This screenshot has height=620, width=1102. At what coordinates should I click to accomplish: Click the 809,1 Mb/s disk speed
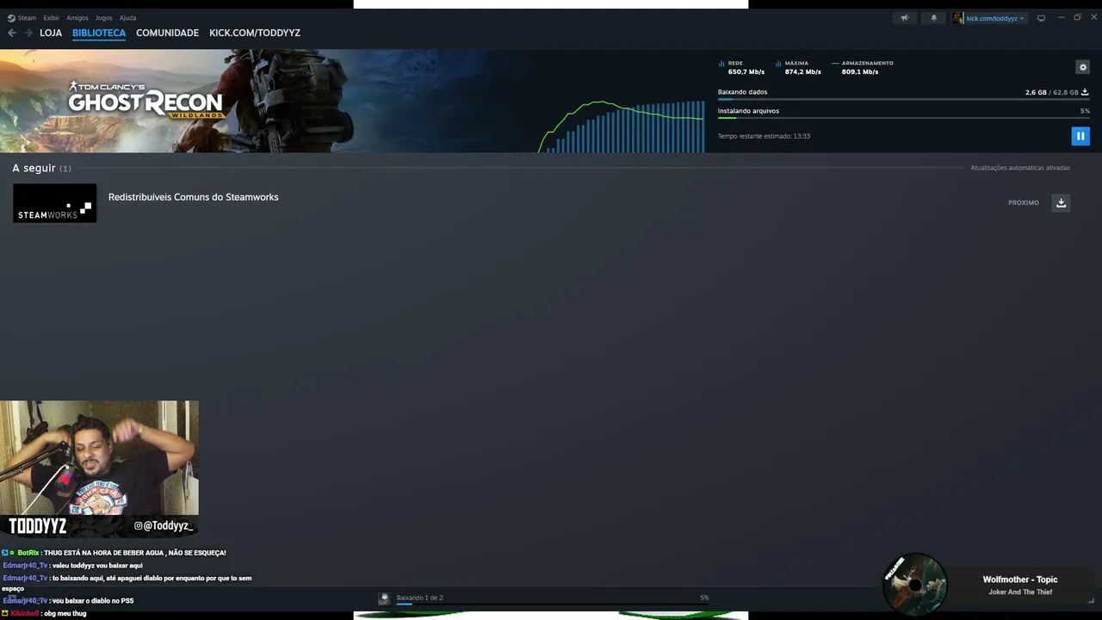pos(860,72)
